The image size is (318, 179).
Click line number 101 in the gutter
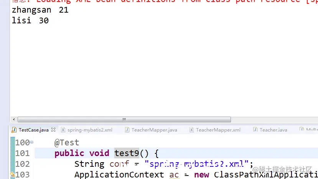(x=23, y=153)
